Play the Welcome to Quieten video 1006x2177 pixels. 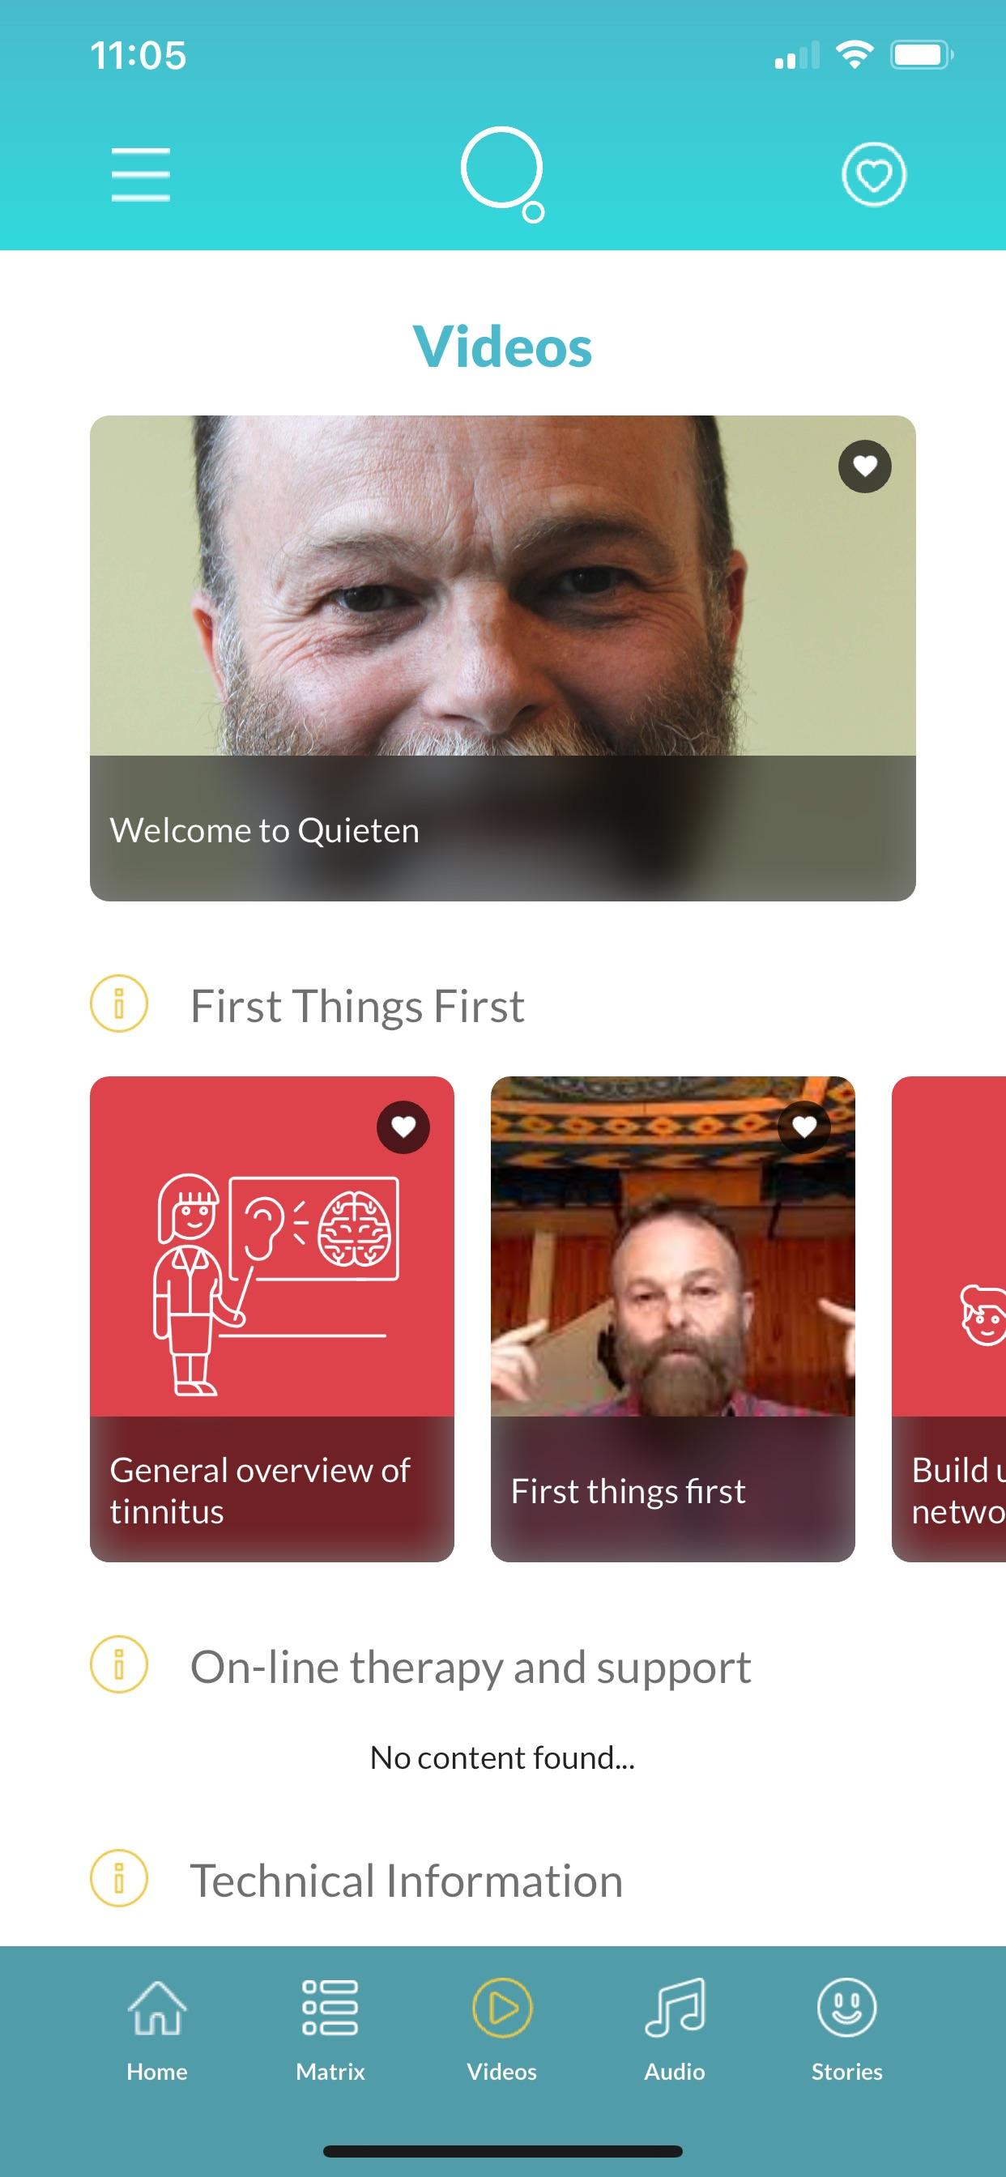503,658
